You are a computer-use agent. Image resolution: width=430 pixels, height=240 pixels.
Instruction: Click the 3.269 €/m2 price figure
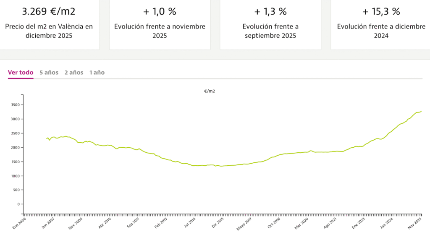click(x=49, y=11)
